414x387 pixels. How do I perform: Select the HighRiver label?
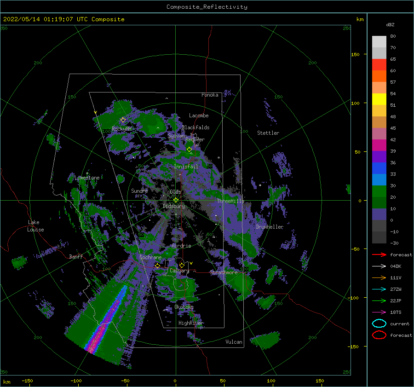tap(190, 323)
